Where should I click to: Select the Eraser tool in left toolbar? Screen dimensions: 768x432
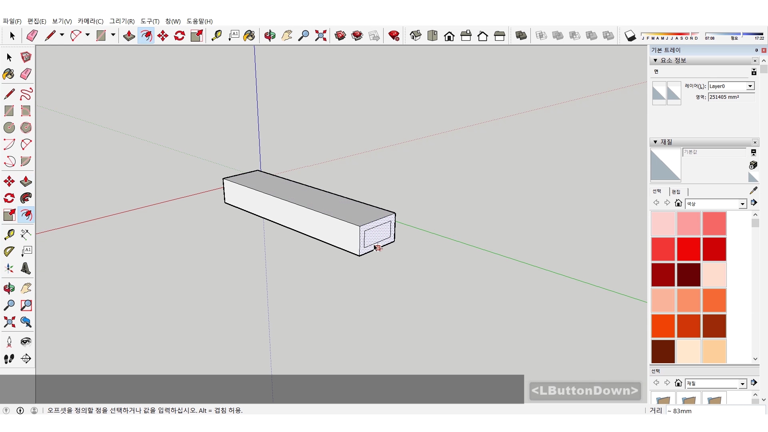coord(26,74)
